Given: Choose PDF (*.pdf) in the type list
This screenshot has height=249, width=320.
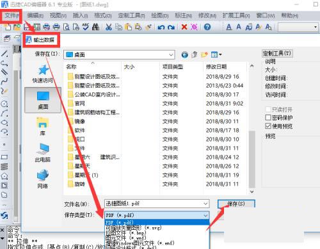Looking at the screenshot, I should [157, 222].
